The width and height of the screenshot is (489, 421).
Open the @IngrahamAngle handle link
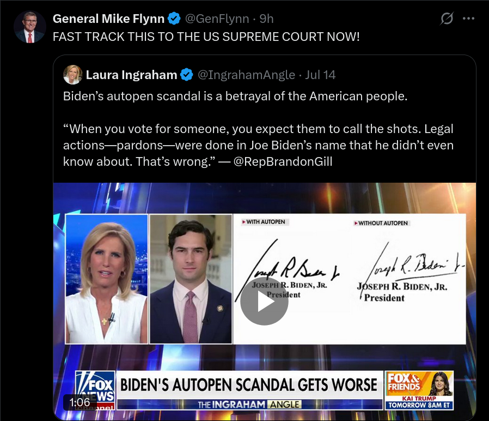[246, 75]
